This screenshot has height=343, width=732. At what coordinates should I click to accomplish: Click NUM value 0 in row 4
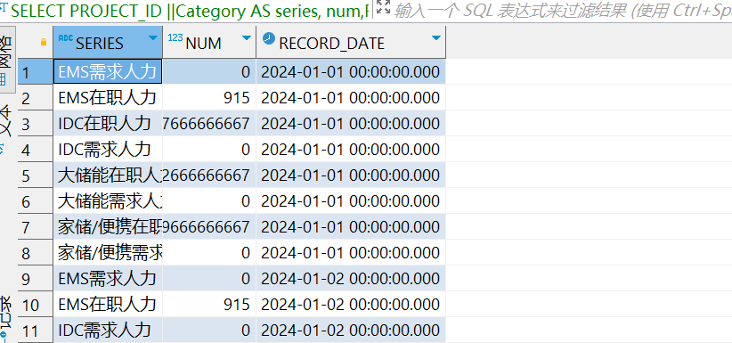pyautogui.click(x=209, y=149)
